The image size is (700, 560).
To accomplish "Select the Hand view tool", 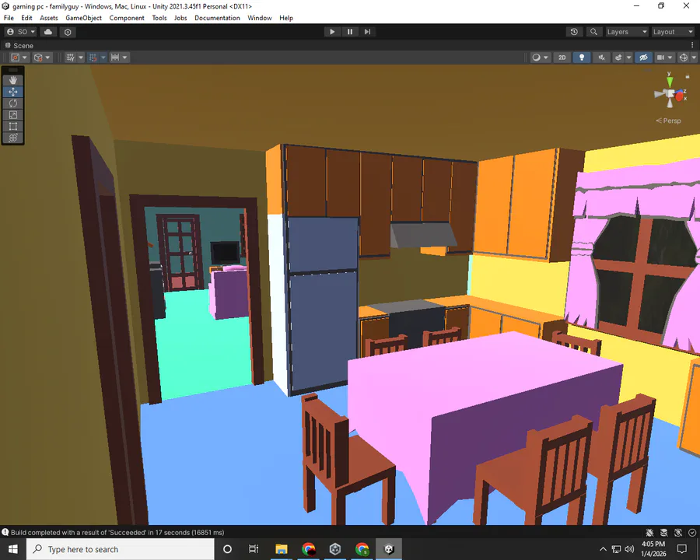I will pos(13,80).
